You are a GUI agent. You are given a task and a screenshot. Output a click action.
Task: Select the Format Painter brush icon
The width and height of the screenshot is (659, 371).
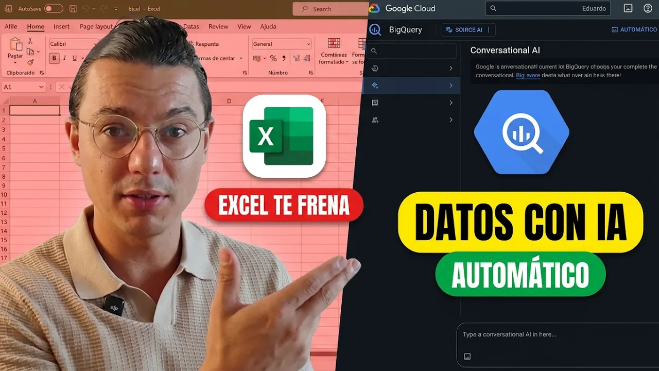tap(30, 62)
